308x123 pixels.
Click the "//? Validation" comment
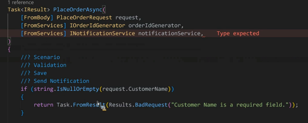coord(44,65)
